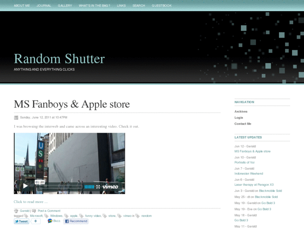
Task: Click the calendar icon beside post date
Action: [16, 118]
